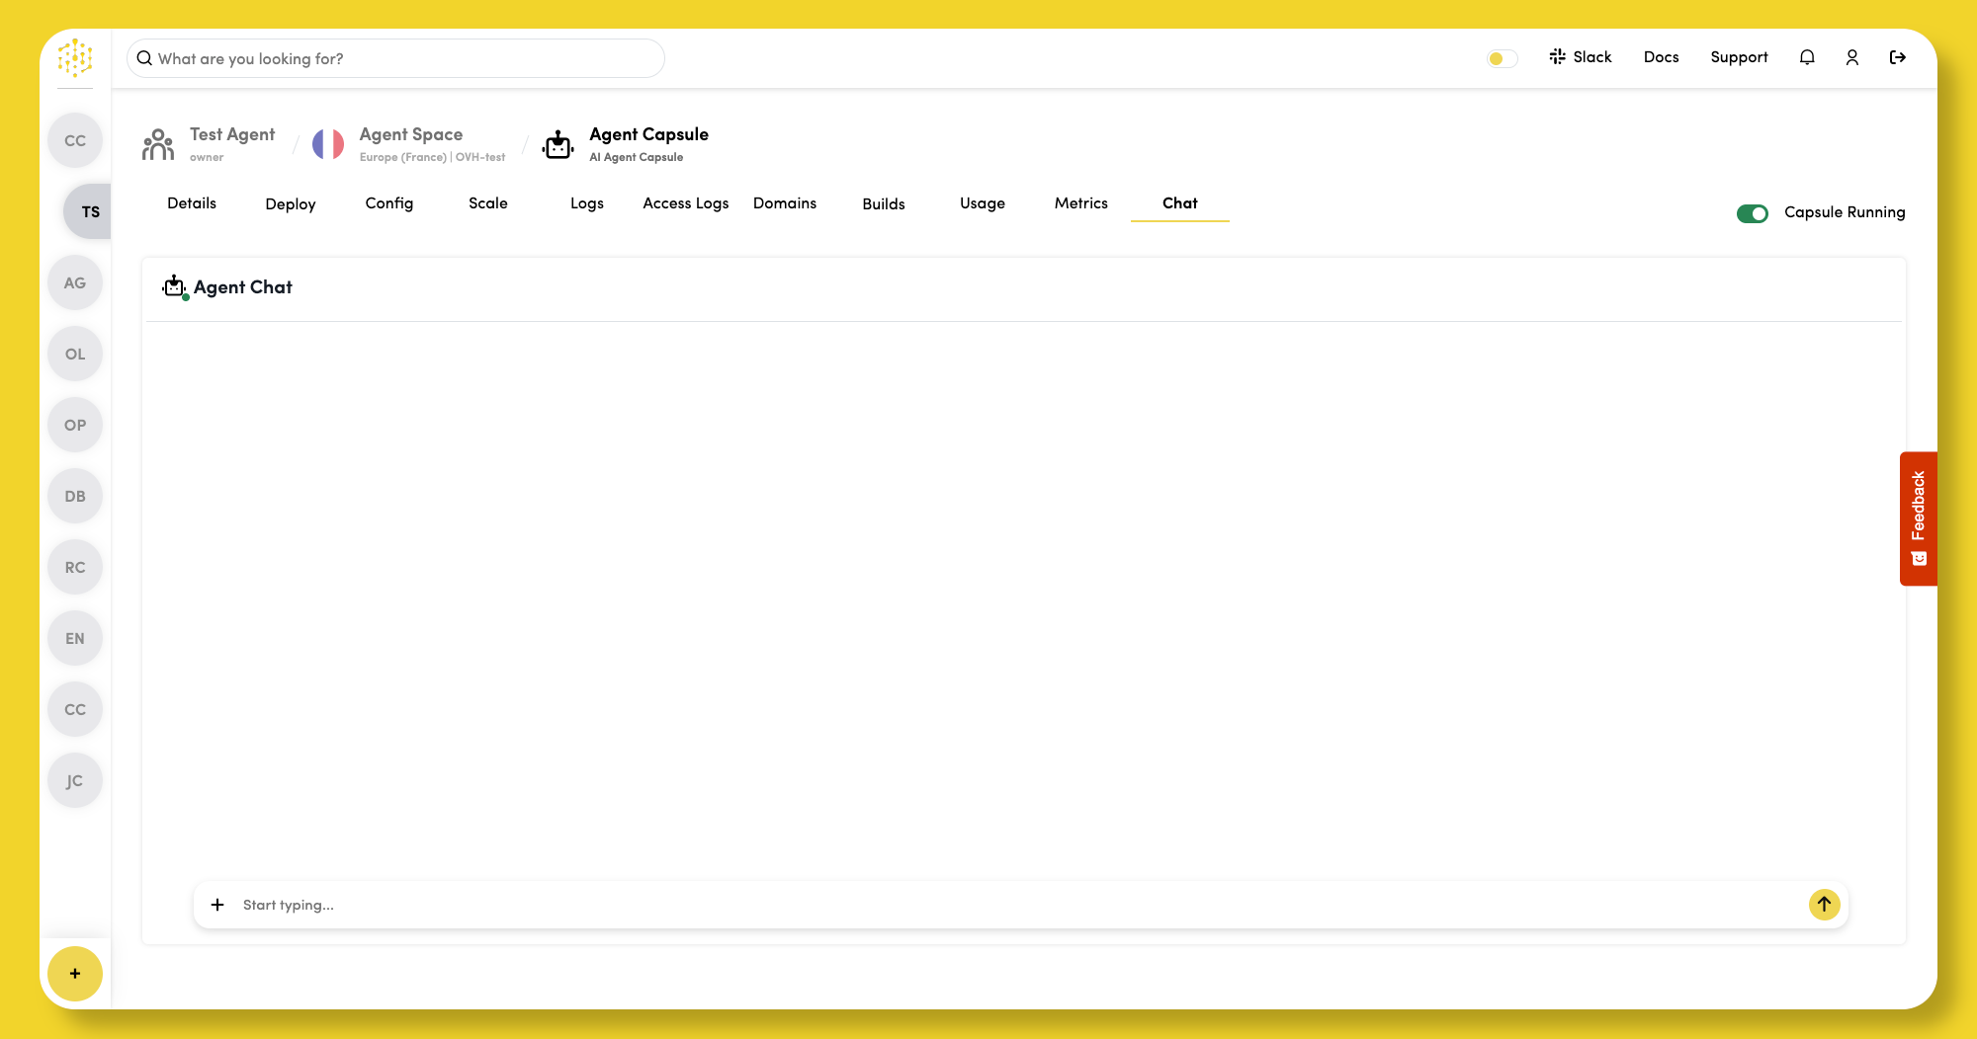Select the DB organization avatar in sidebar
1977x1039 pixels.
pyautogui.click(x=75, y=497)
